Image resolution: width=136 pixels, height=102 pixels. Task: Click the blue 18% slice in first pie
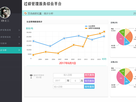tap(127, 42)
